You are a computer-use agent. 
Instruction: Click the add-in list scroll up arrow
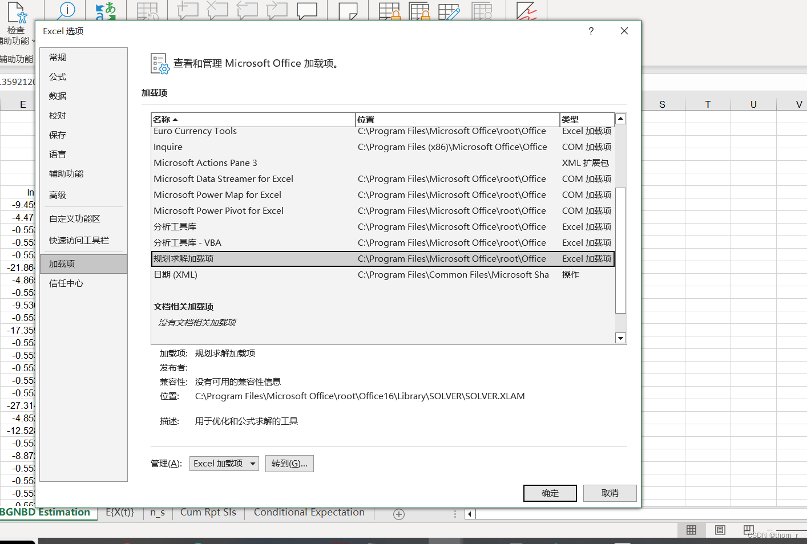point(621,119)
